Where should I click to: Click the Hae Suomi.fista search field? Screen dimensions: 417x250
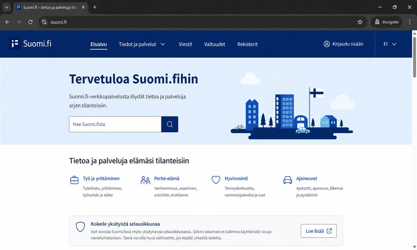tap(115, 124)
